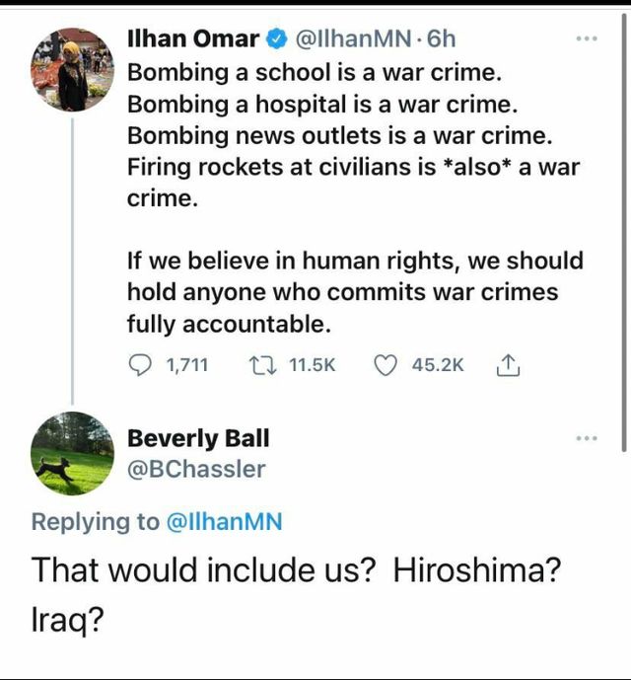
Task: Open the tweet via the 6h timestamp
Action: point(443,39)
